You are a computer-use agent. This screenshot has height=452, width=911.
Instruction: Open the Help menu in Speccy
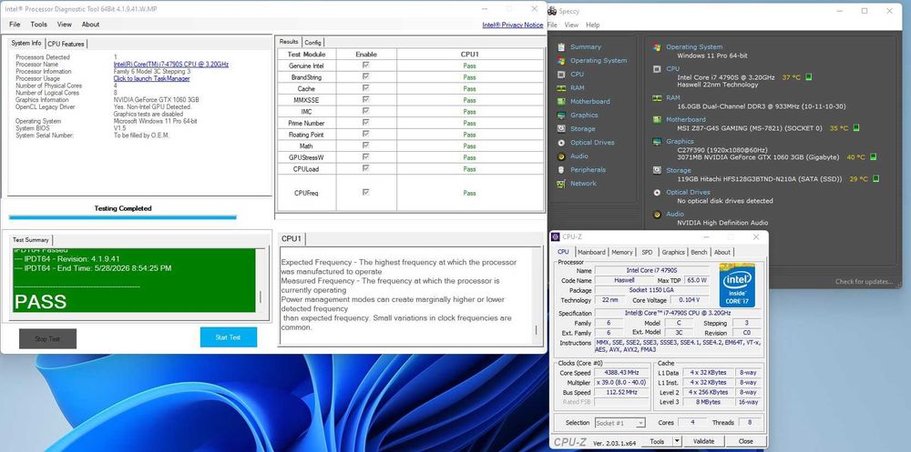593,25
